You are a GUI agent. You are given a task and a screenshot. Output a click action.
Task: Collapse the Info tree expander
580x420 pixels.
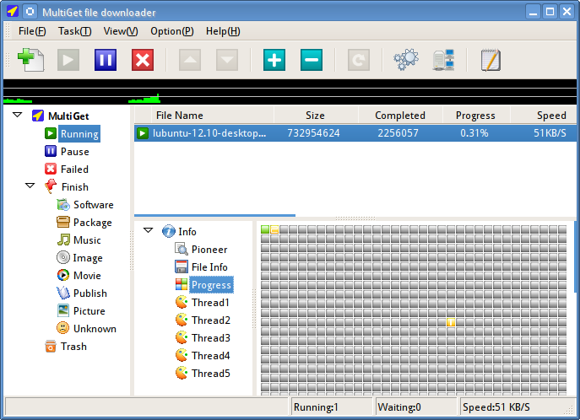(x=148, y=230)
